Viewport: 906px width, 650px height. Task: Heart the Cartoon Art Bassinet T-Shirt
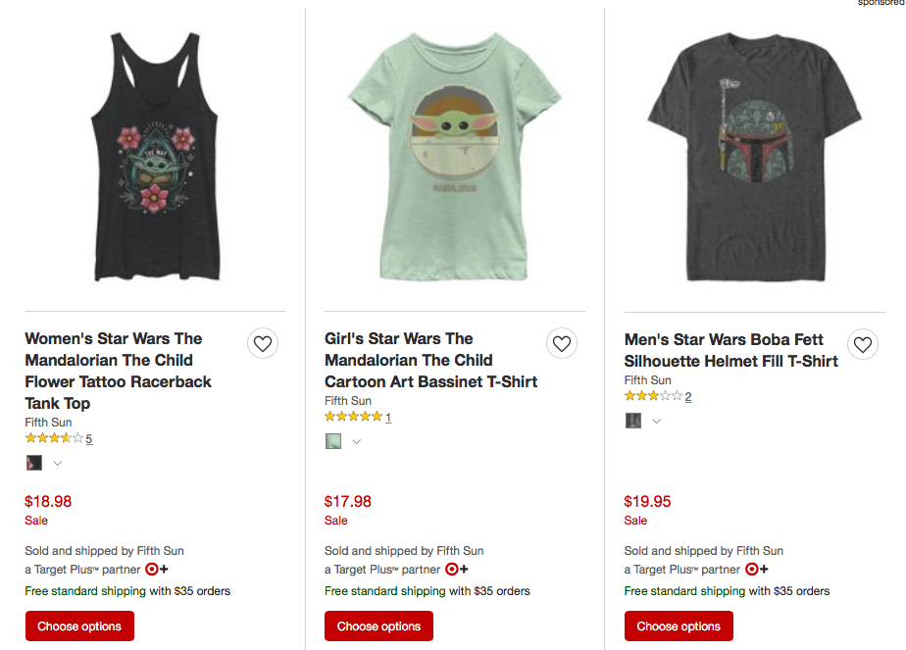coord(562,343)
